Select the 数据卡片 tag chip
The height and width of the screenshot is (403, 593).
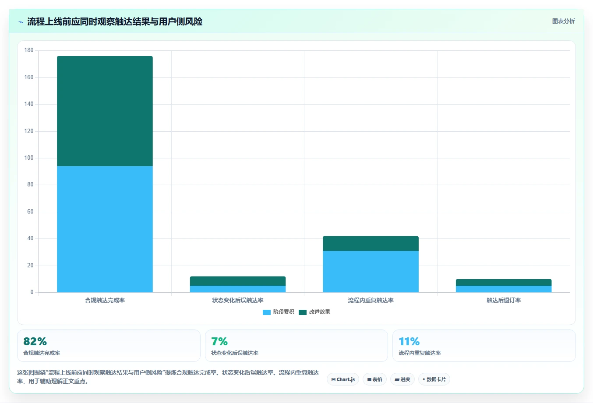[434, 379]
